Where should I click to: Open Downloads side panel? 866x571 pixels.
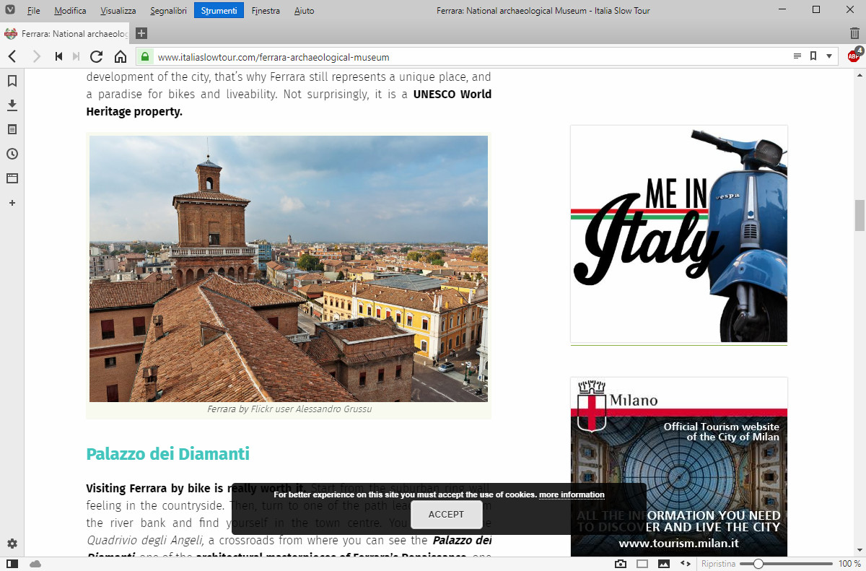coord(12,105)
